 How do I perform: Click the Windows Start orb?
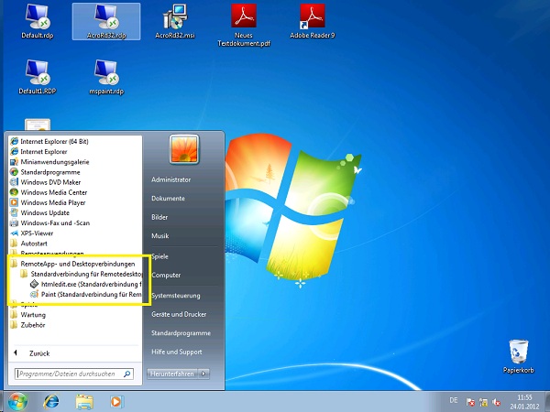[17, 402]
